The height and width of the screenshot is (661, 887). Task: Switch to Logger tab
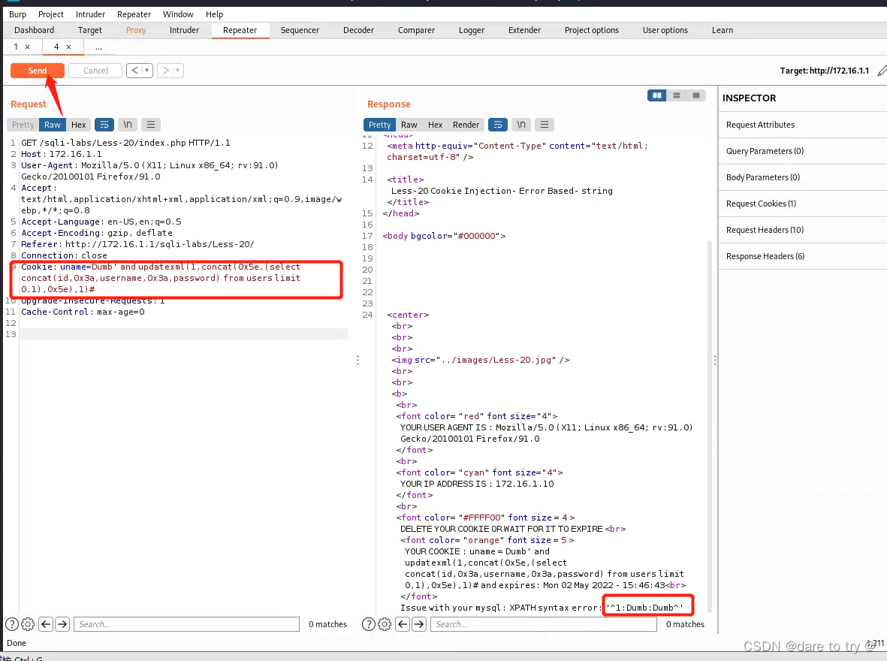[471, 31]
